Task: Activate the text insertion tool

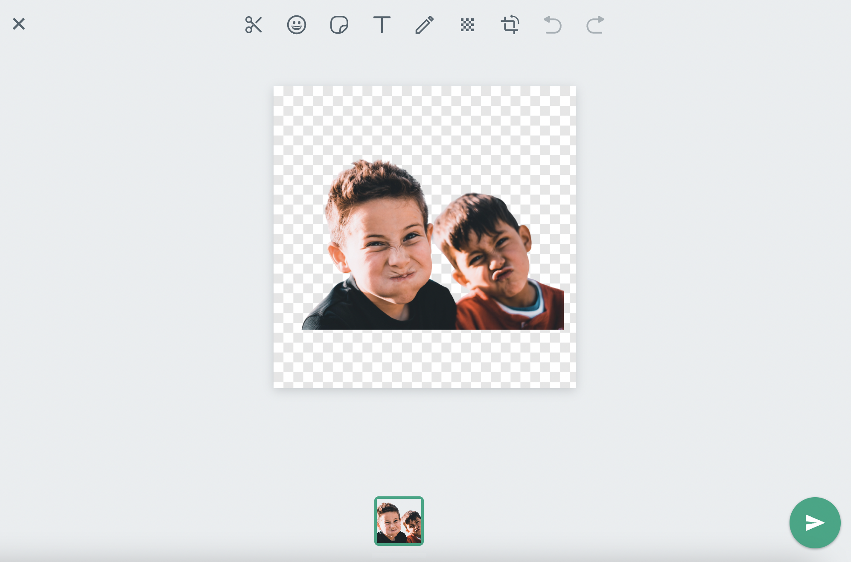Action: (x=382, y=25)
